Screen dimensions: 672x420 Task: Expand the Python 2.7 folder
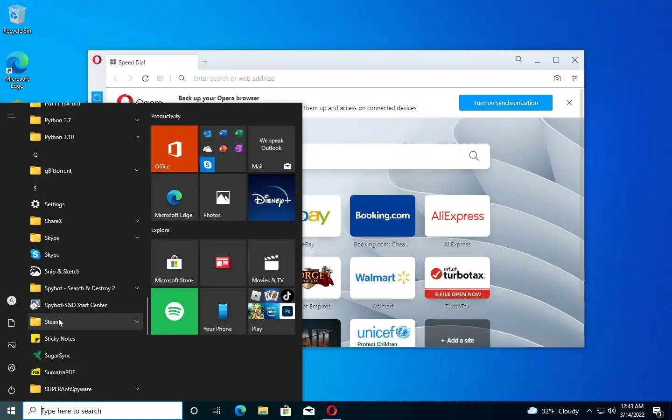pyautogui.click(x=85, y=120)
